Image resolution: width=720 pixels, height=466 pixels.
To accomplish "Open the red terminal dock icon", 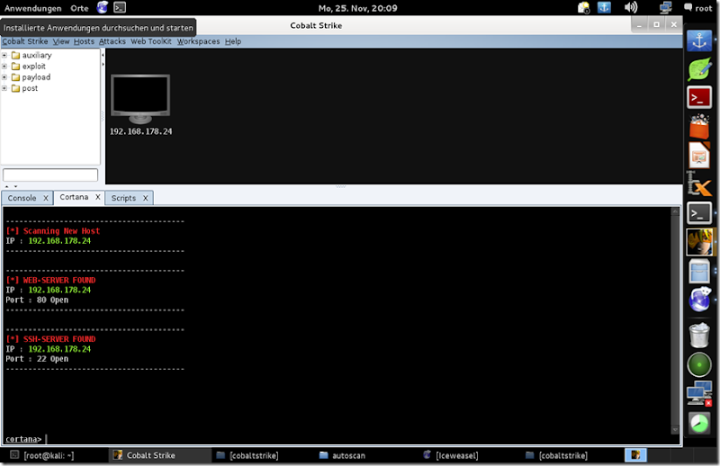I will (x=699, y=98).
